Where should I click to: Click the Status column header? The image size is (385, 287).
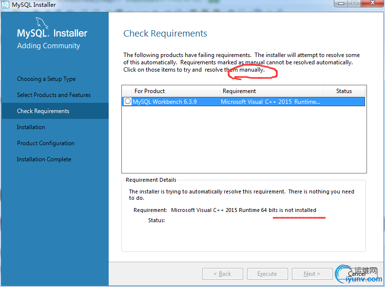[344, 91]
